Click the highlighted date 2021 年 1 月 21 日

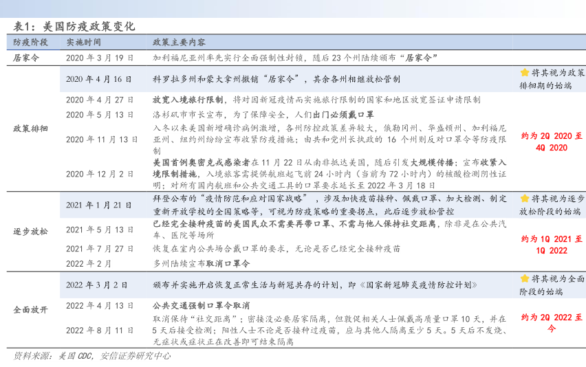click(99, 205)
